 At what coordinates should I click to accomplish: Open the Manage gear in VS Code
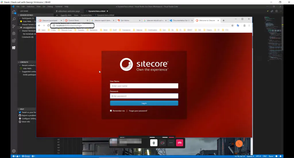pyautogui.click(x=14, y=151)
